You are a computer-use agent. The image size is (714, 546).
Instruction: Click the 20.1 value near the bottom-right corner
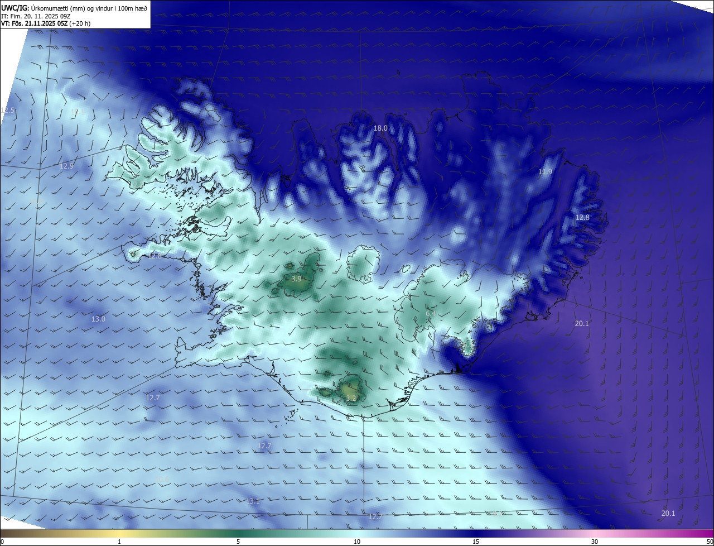coord(668,514)
